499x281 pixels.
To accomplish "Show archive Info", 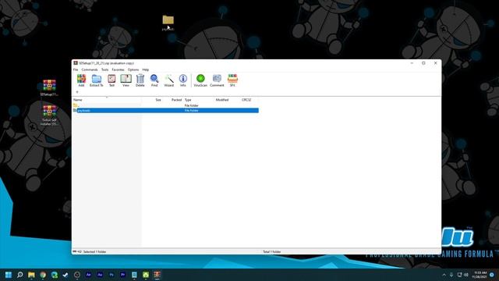I will (183, 80).
